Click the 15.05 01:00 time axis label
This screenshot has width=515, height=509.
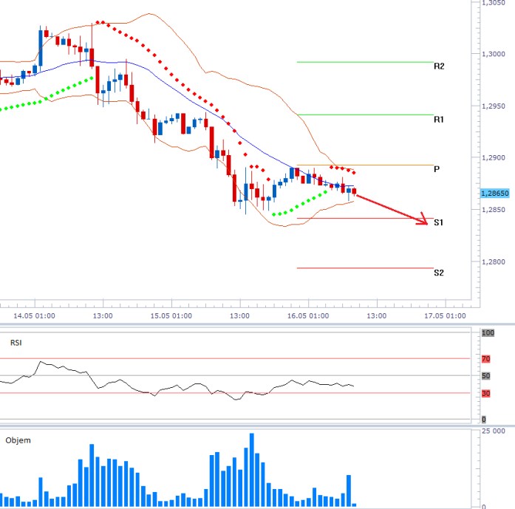(171, 316)
